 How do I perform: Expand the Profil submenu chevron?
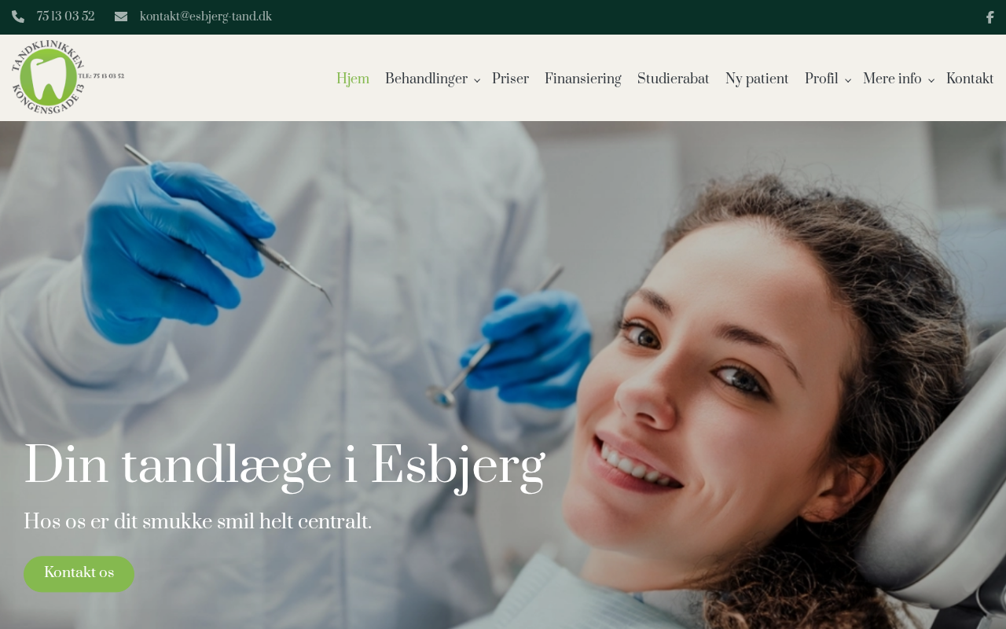[847, 80]
